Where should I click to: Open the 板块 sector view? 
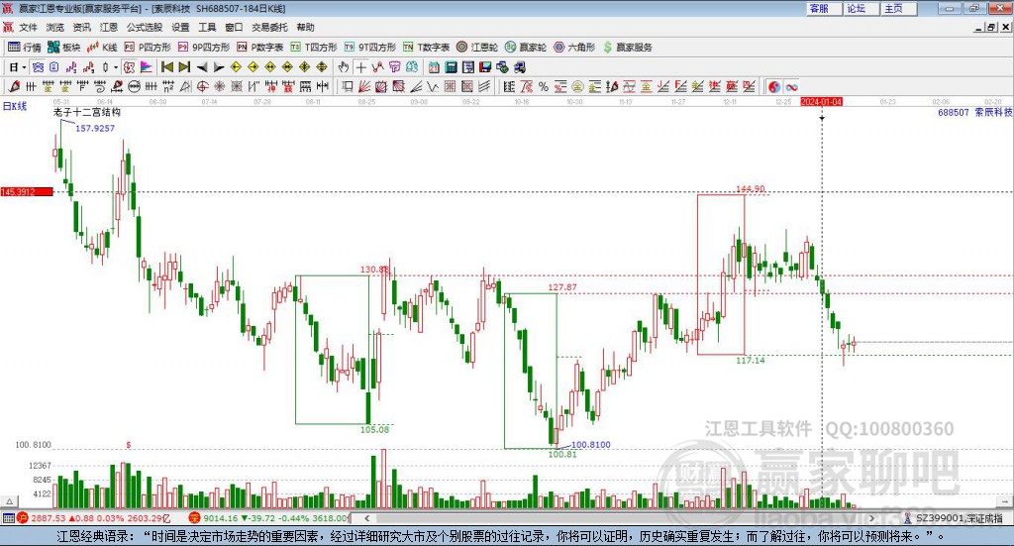coord(64,48)
